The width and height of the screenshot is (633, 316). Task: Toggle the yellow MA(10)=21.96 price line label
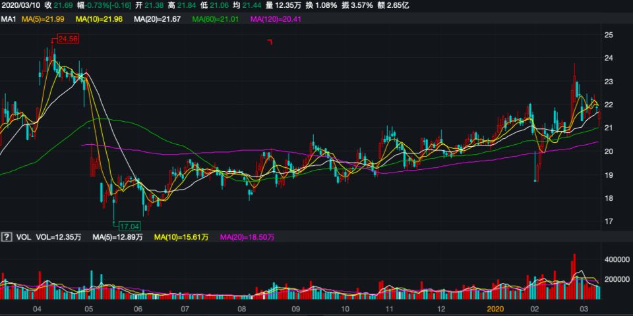99,20
